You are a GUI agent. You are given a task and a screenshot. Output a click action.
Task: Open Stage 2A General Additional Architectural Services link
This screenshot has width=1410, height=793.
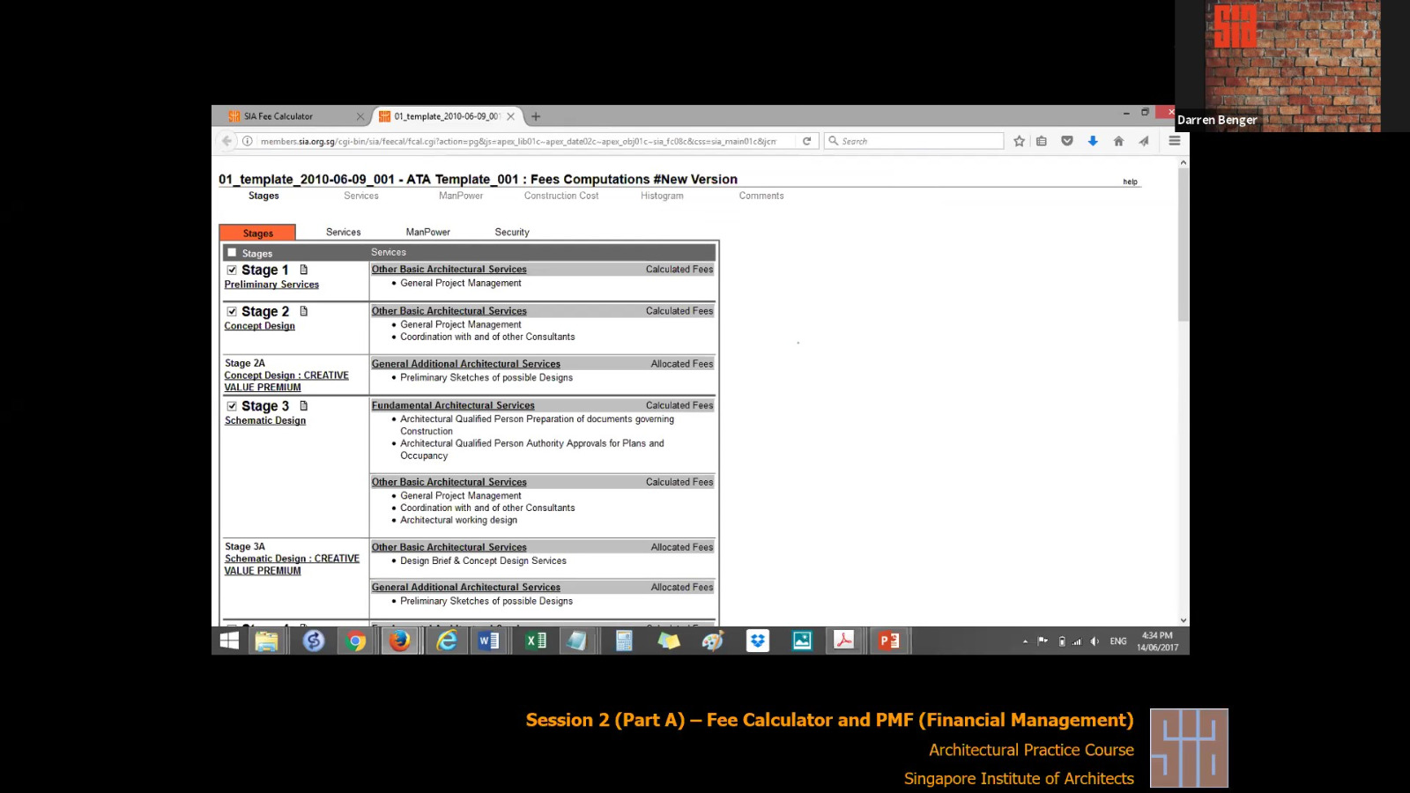tap(466, 364)
